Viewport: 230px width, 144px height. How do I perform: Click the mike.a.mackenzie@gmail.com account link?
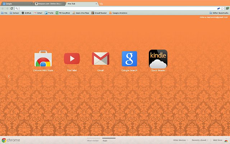tap(214, 17)
